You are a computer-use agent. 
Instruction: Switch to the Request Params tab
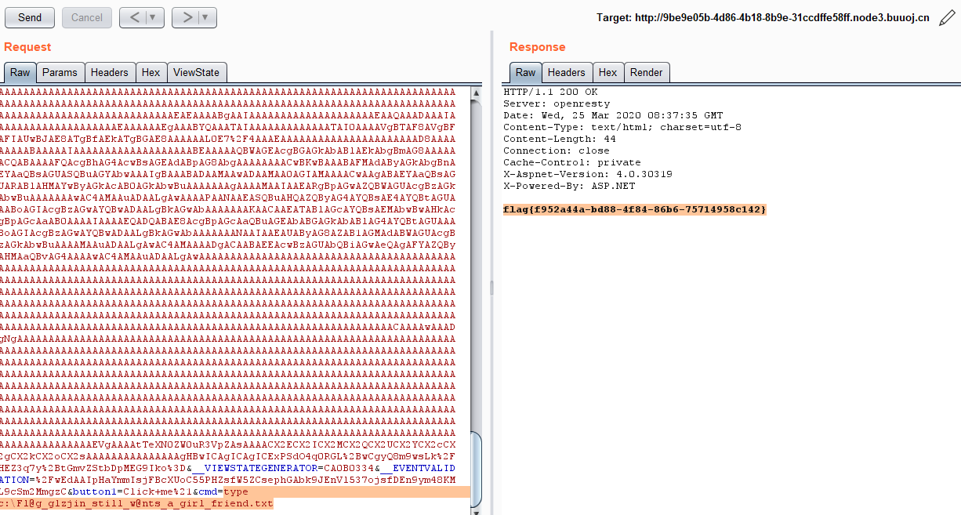(60, 72)
